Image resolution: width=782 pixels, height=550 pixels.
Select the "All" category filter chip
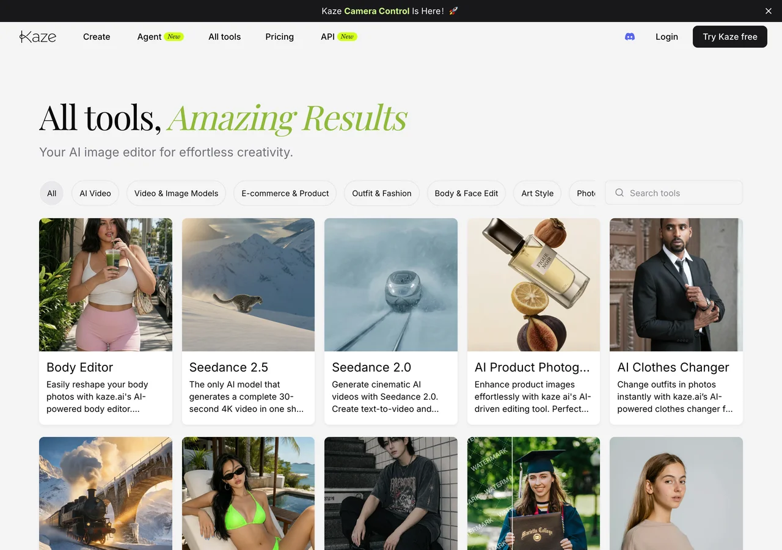coord(52,193)
